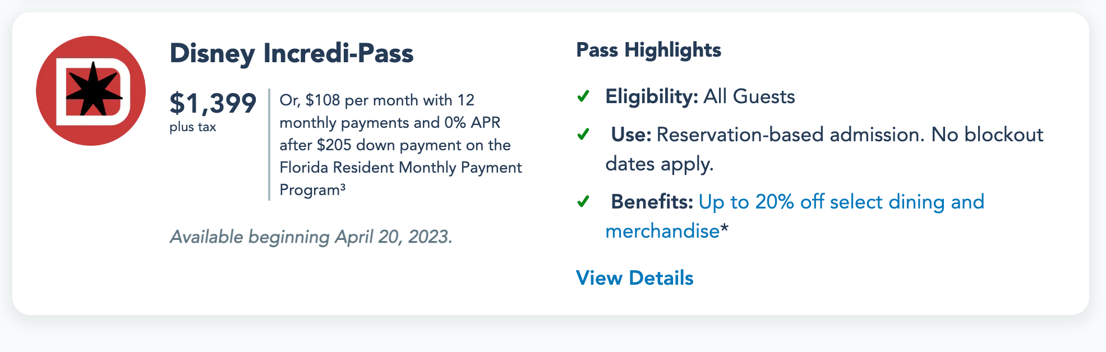Click the footnote 3 superscript after Program
Image resolution: width=1106 pixels, height=352 pixels.
tap(343, 187)
